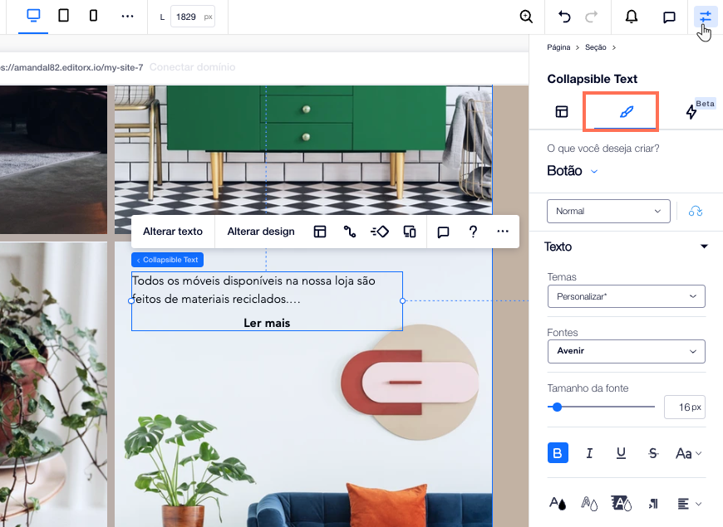
Task: Open the Temas Personalizar dropdown
Action: tap(626, 296)
